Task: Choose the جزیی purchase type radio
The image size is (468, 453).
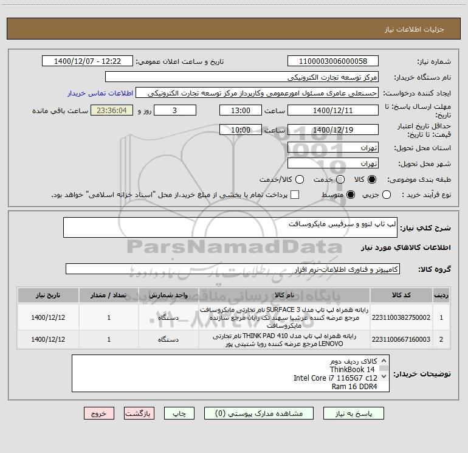Action: 387,195
